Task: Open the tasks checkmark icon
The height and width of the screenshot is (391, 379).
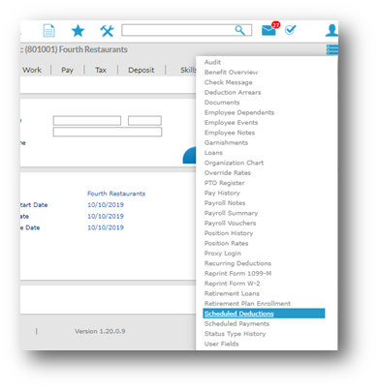Action: tap(290, 30)
